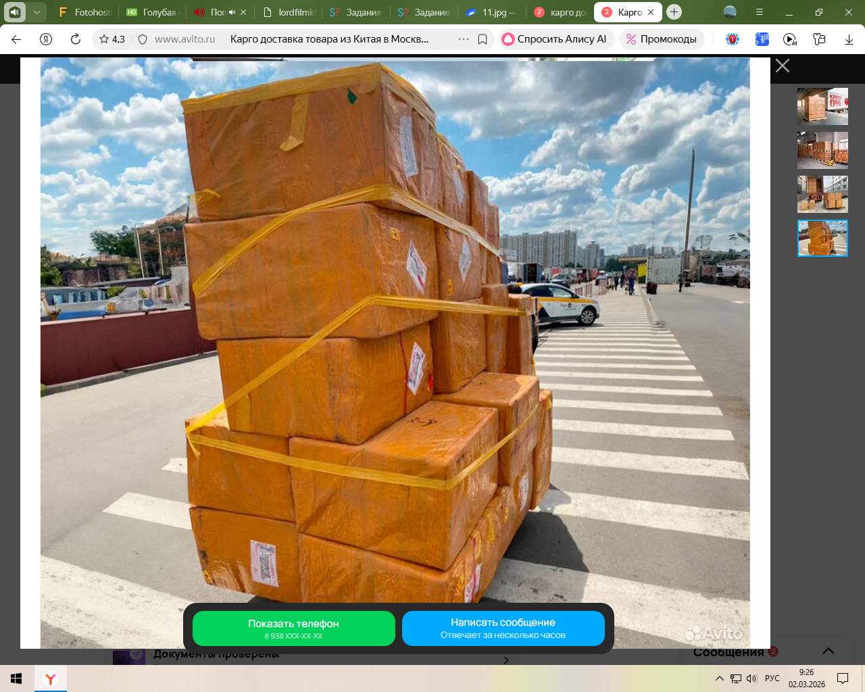
Task: Select the fourth highlighted orange boxes thumbnail
Action: [x=822, y=238]
